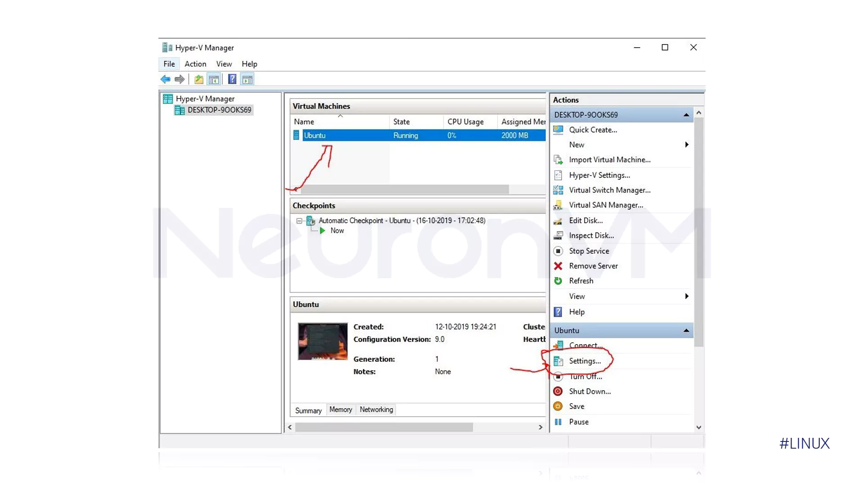Image resolution: width=864 pixels, height=486 pixels.
Task: Click the forward arrow toolbar icon
Action: pos(180,80)
